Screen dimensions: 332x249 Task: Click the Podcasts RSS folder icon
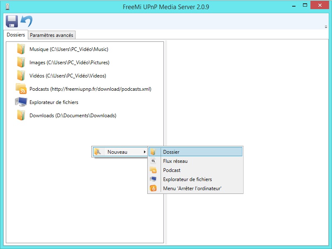tap(21, 89)
